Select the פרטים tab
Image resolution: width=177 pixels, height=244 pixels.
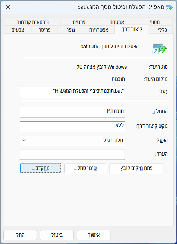pyautogui.click(x=79, y=22)
